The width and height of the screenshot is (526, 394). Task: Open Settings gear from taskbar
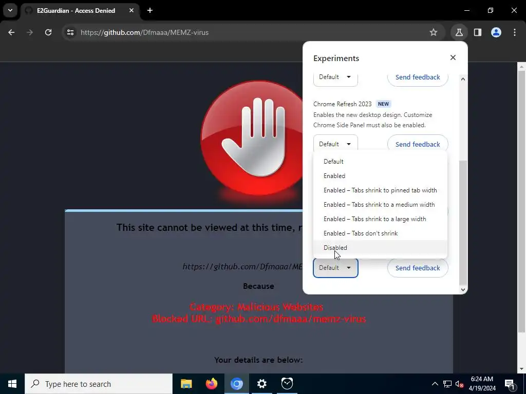click(261, 384)
